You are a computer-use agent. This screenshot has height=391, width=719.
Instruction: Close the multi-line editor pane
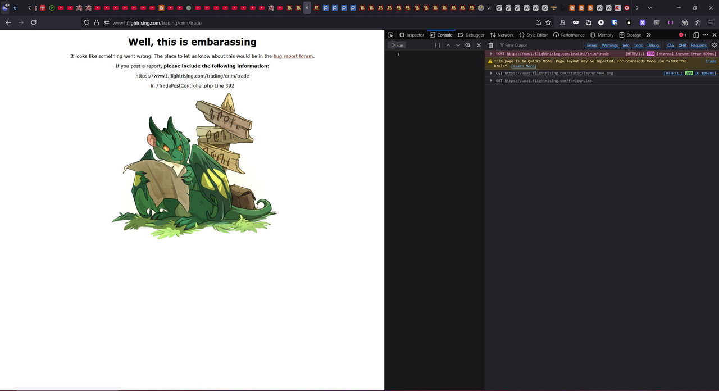tap(479, 45)
